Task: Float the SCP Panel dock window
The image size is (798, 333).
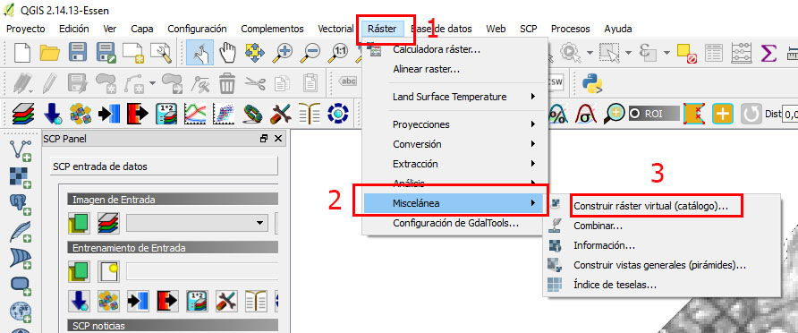Action: coord(264,139)
